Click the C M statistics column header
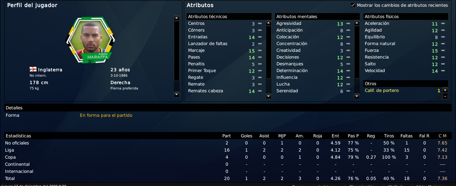The width and height of the screenshot is (456, 186). (442, 136)
